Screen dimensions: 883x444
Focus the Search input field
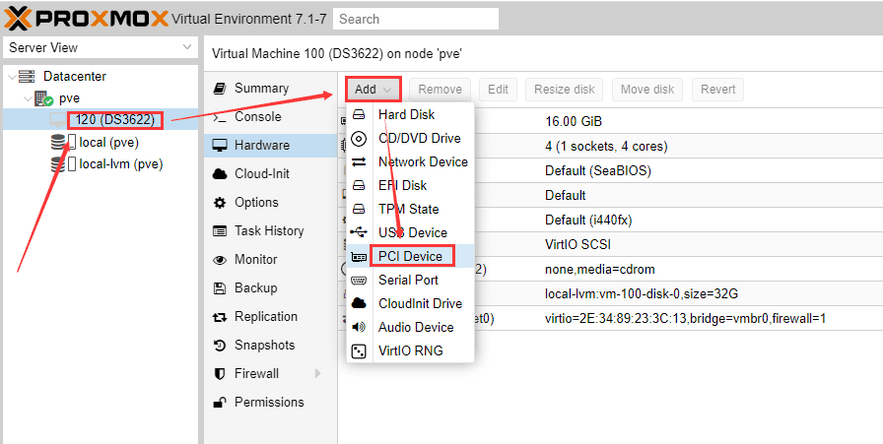click(416, 19)
